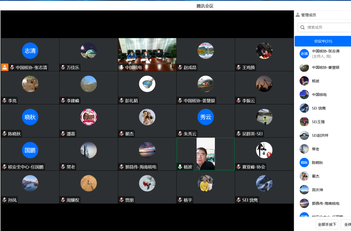
Task: Click the active green mic icon for 杨波
Action: click(180, 167)
